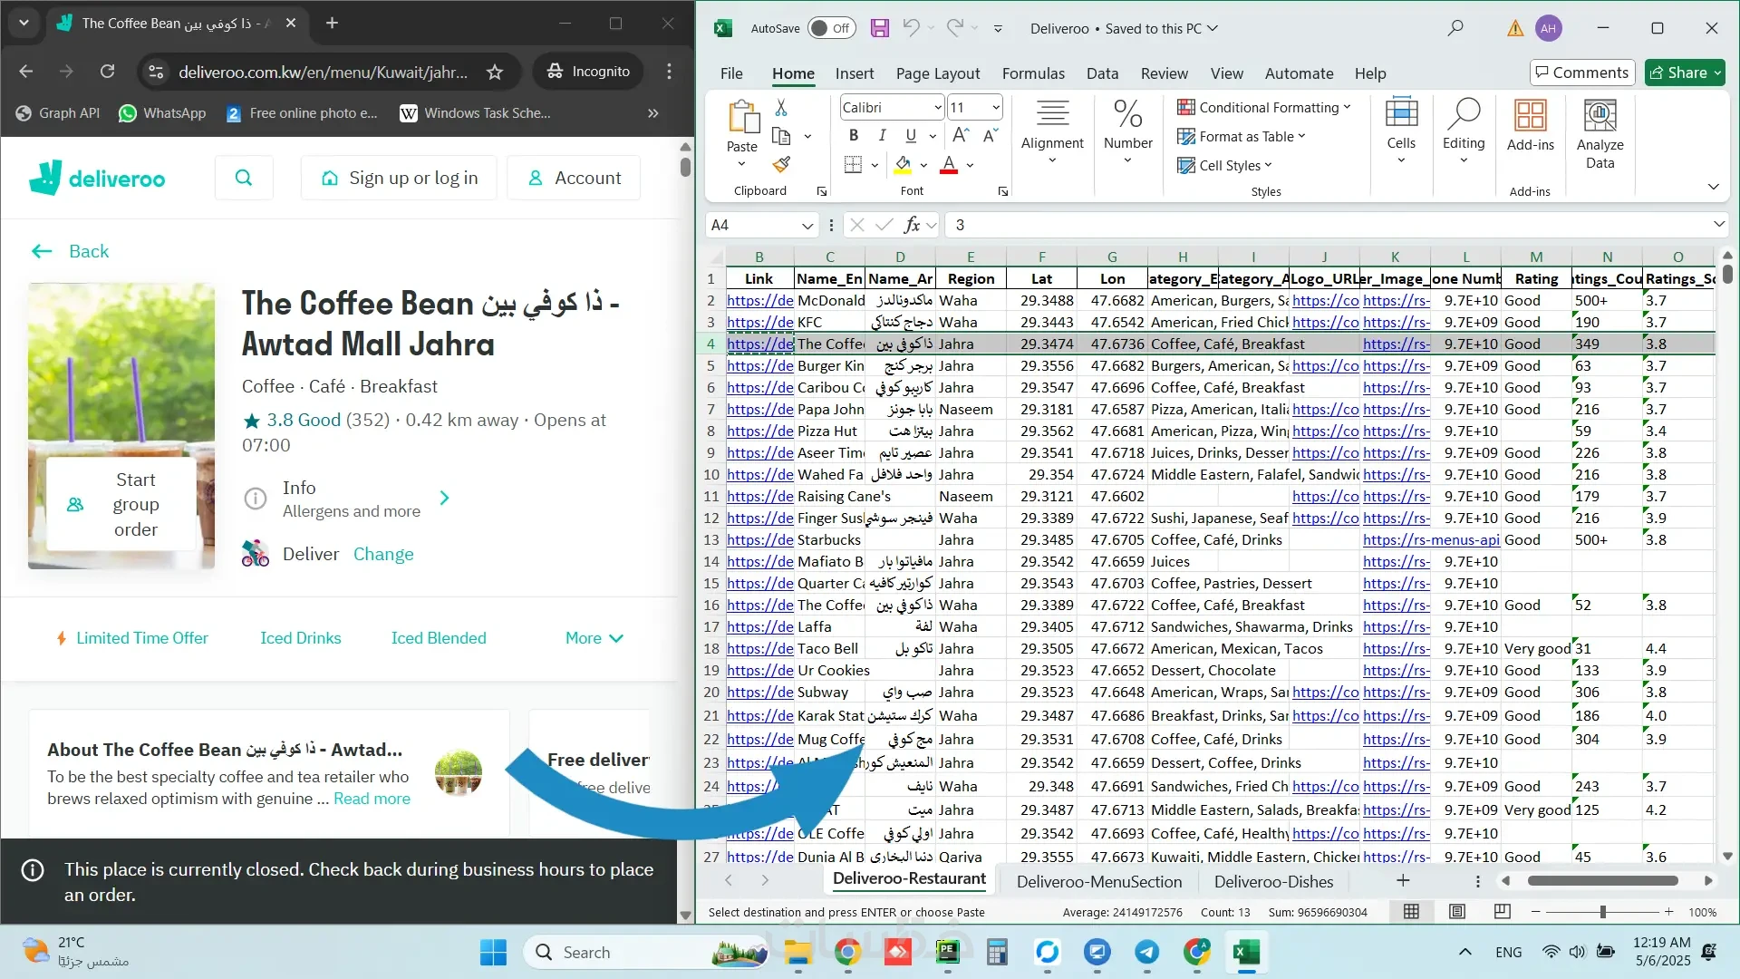This screenshot has width=1740, height=979.
Task: Select Normal view button in status bar
Action: click(x=1411, y=912)
